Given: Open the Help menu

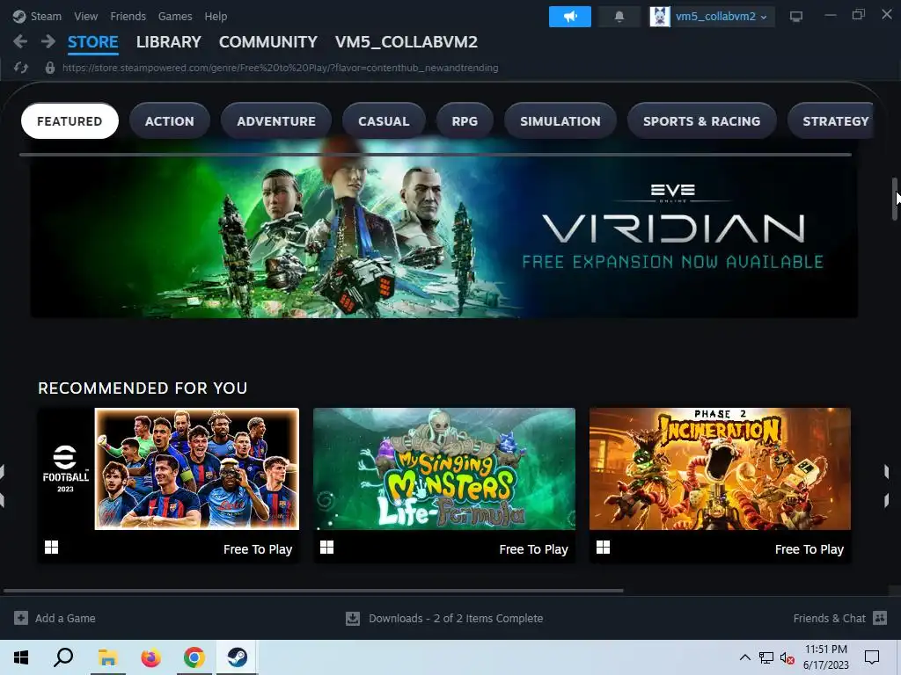Looking at the screenshot, I should click(x=216, y=16).
